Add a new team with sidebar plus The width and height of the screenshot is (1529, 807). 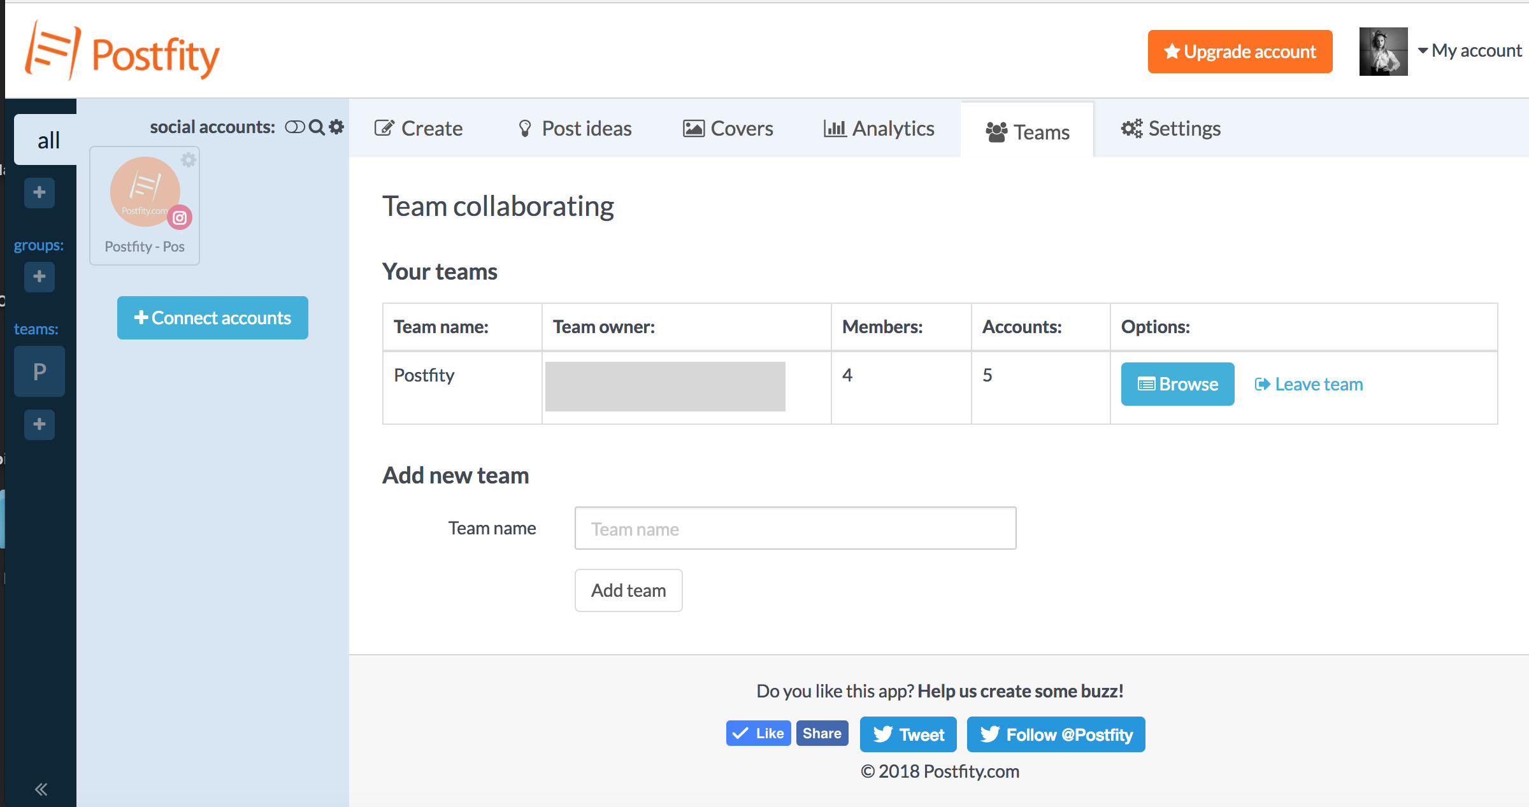(39, 424)
